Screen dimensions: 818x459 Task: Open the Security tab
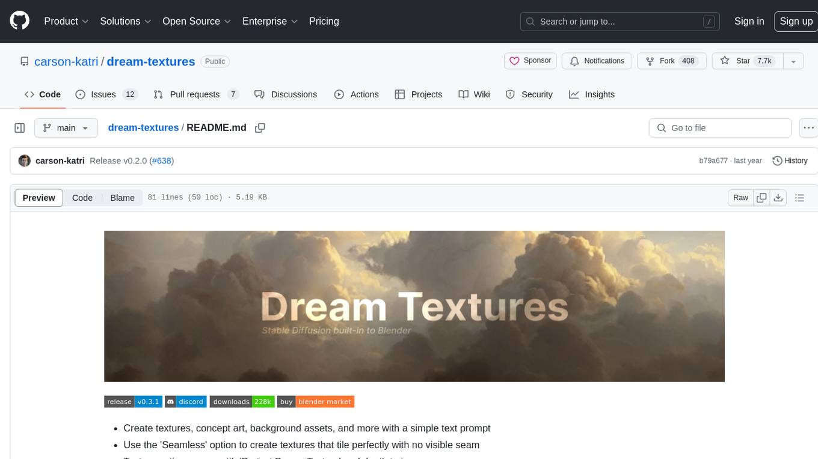[529, 94]
